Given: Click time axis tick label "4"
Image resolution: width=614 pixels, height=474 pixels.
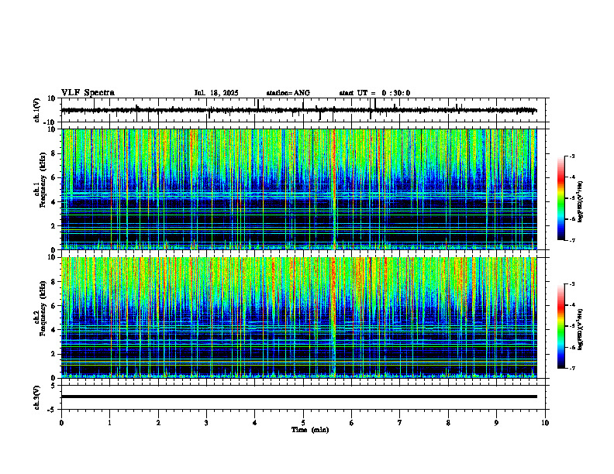Looking at the screenshot, I should (x=255, y=423).
